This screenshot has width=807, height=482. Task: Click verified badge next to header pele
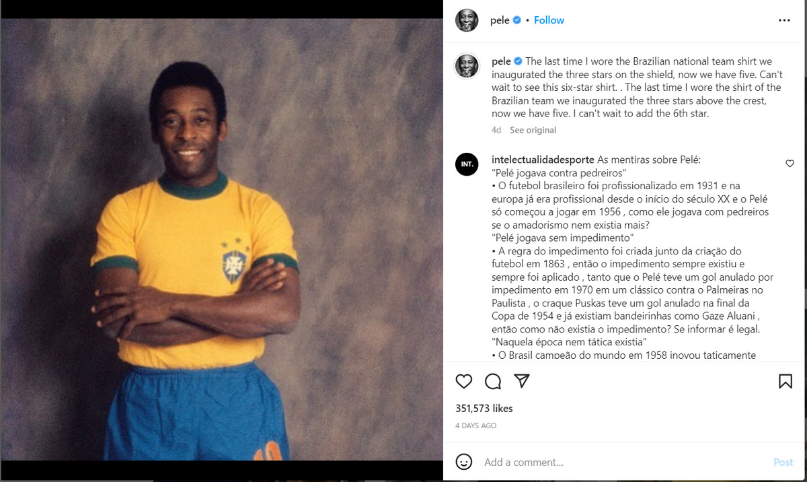click(516, 20)
